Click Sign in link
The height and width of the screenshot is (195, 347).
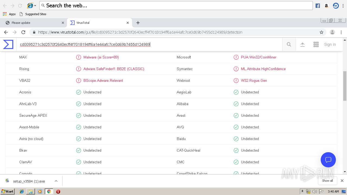[330, 44]
